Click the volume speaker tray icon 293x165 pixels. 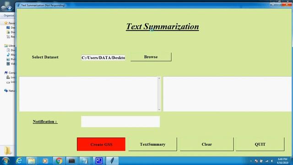[272, 161]
